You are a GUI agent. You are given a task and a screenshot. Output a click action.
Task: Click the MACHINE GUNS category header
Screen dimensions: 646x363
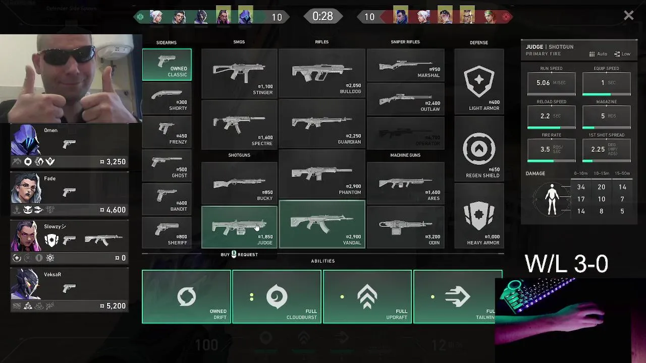click(x=405, y=155)
